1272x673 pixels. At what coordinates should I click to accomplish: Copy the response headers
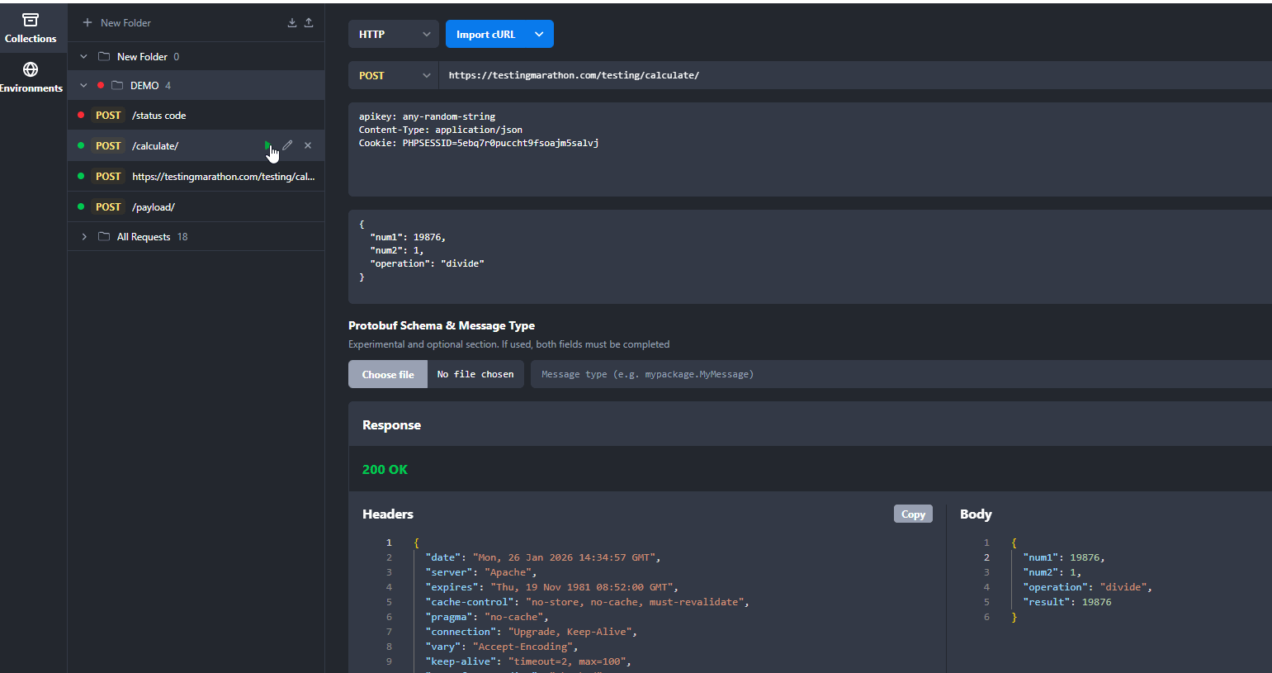[x=912, y=514]
